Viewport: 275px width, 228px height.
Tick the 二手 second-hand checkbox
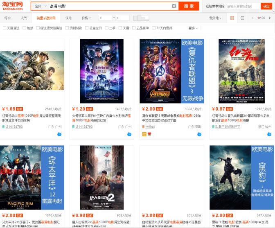[106, 28]
